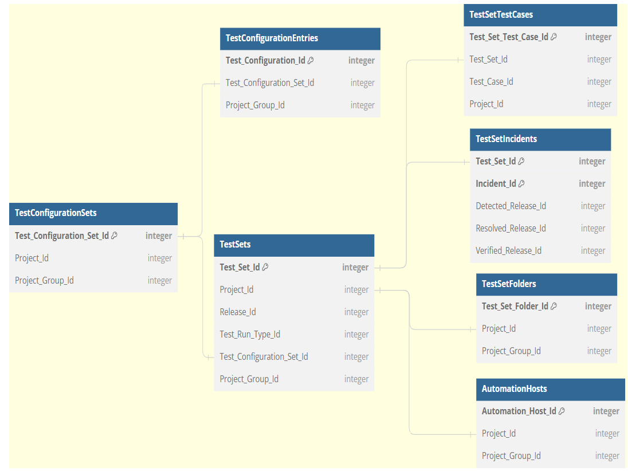Select the TestSets table header

click(x=293, y=245)
